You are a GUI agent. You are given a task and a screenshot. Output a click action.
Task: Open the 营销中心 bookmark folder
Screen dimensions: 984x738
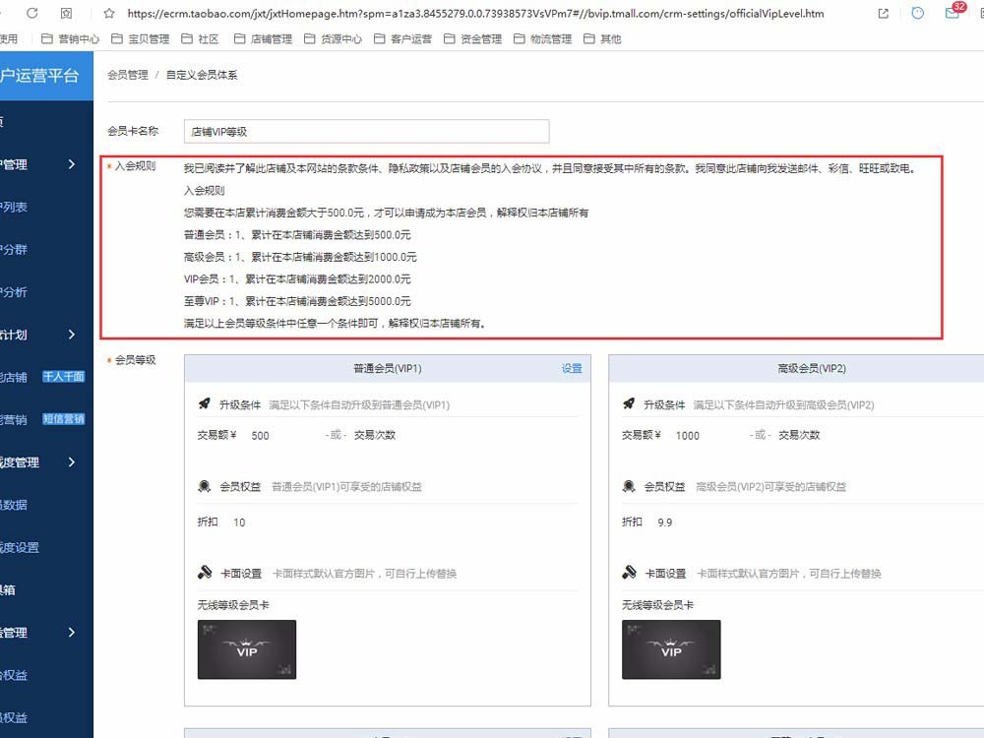click(x=70, y=39)
